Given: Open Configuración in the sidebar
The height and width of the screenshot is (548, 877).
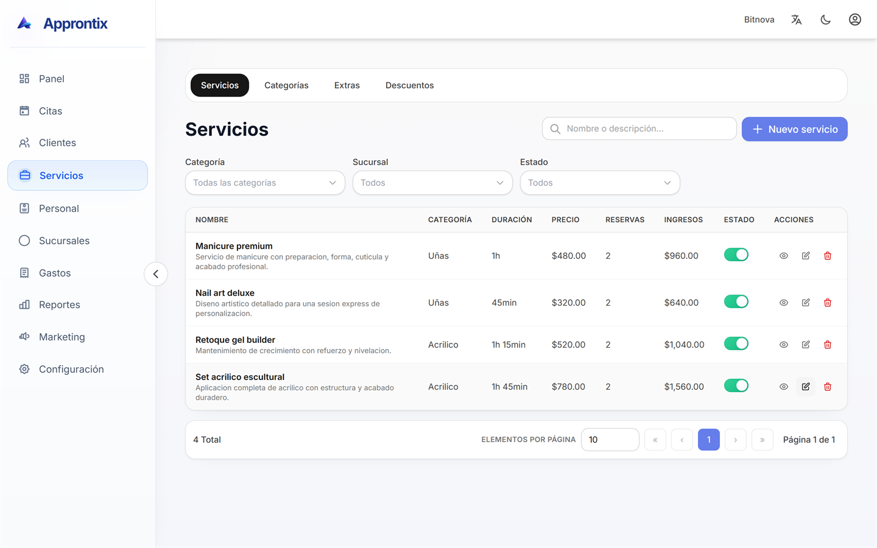Looking at the screenshot, I should click(77, 369).
